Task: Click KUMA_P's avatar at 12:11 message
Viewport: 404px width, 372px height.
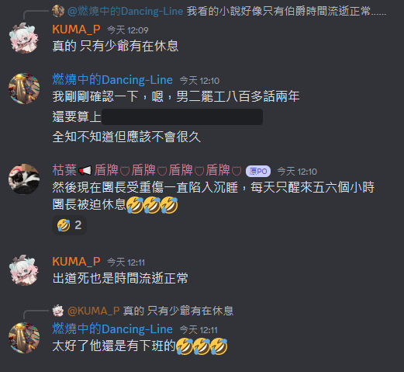Action: point(24,270)
